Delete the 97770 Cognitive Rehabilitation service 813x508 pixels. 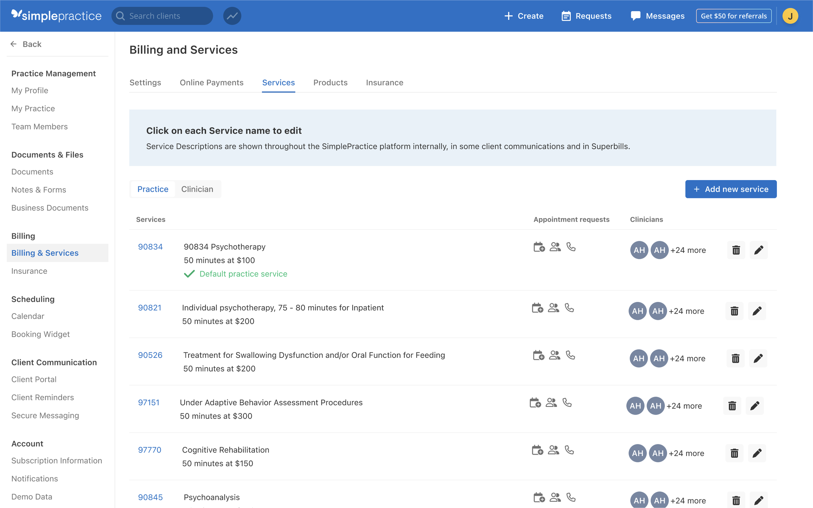(734, 453)
